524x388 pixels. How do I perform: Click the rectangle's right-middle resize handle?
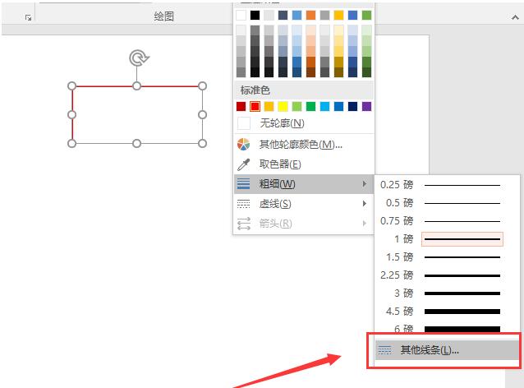coord(202,115)
